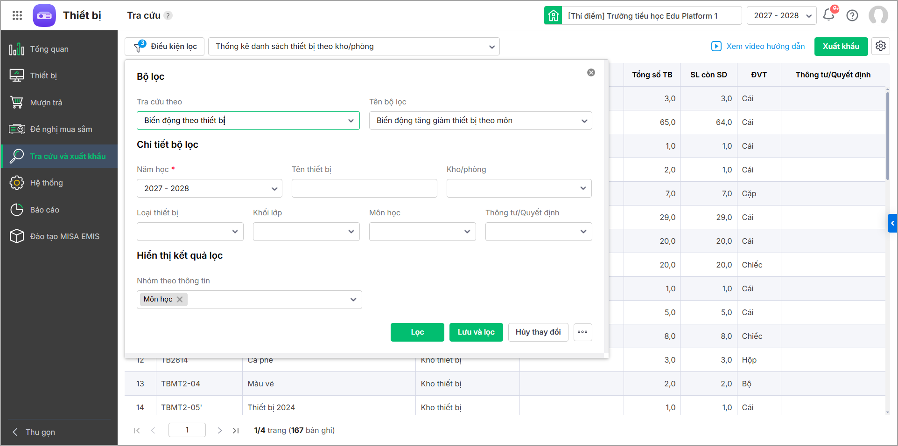Open Mượn trả in the sidebar
The width and height of the screenshot is (898, 446).
(x=46, y=103)
